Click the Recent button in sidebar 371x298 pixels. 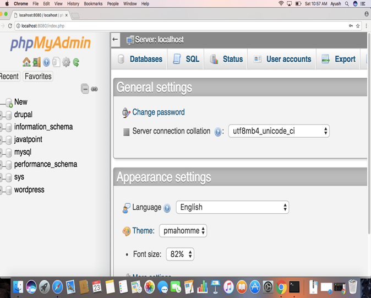pos(9,77)
